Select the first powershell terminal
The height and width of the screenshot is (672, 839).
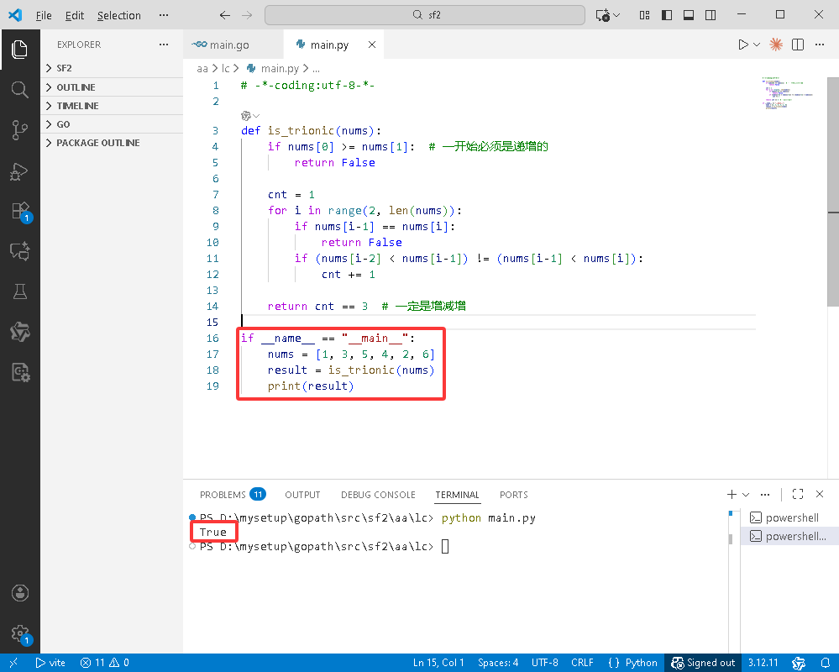tap(789, 517)
